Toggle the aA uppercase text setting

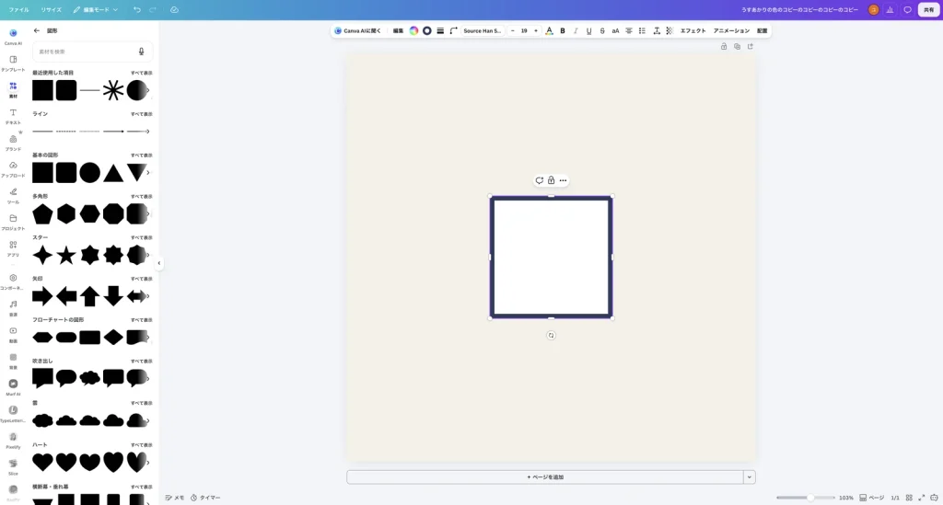615,30
